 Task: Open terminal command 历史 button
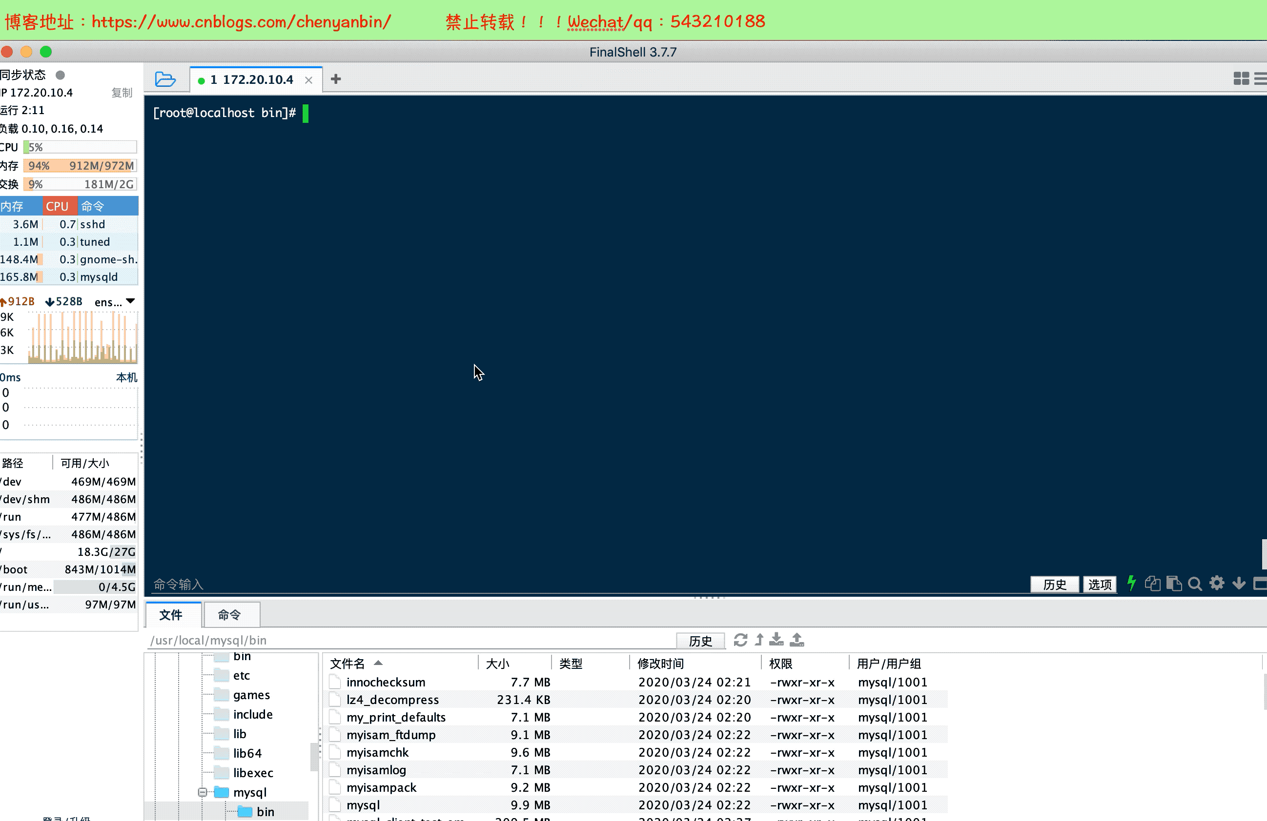pos(1055,585)
